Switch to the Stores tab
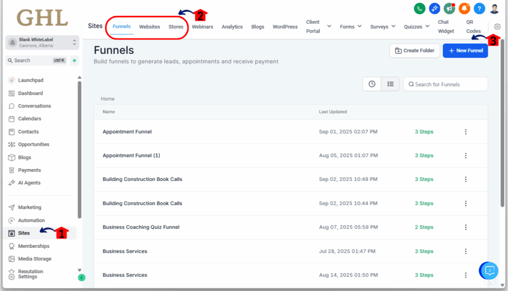The image size is (508, 291). (176, 27)
